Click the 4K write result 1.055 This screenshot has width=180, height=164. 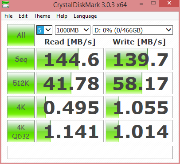pyautogui.click(x=139, y=107)
